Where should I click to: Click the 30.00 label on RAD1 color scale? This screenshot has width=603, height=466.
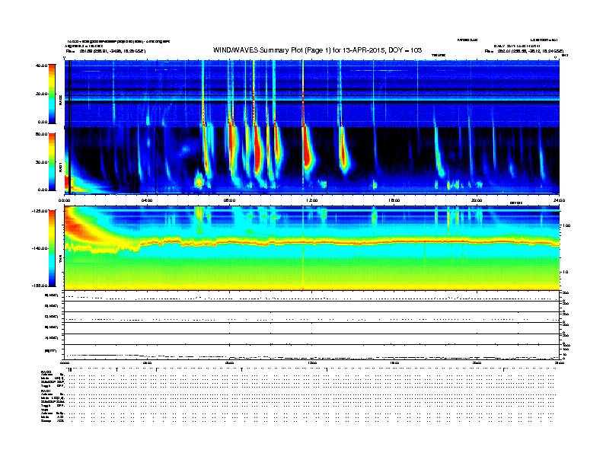41,162
